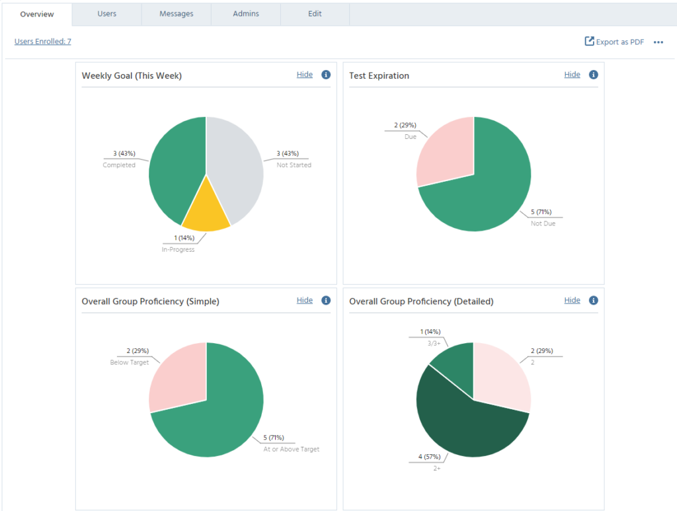
Task: Hide the Test Expiration chart
Action: [572, 75]
